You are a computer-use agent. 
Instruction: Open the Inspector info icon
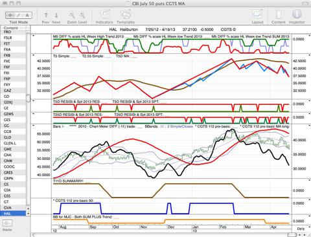point(297,14)
